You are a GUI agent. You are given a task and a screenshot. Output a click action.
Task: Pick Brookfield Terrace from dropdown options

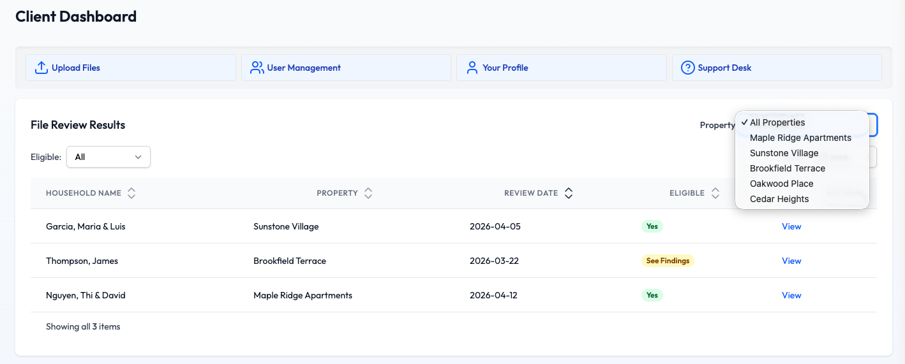(787, 168)
